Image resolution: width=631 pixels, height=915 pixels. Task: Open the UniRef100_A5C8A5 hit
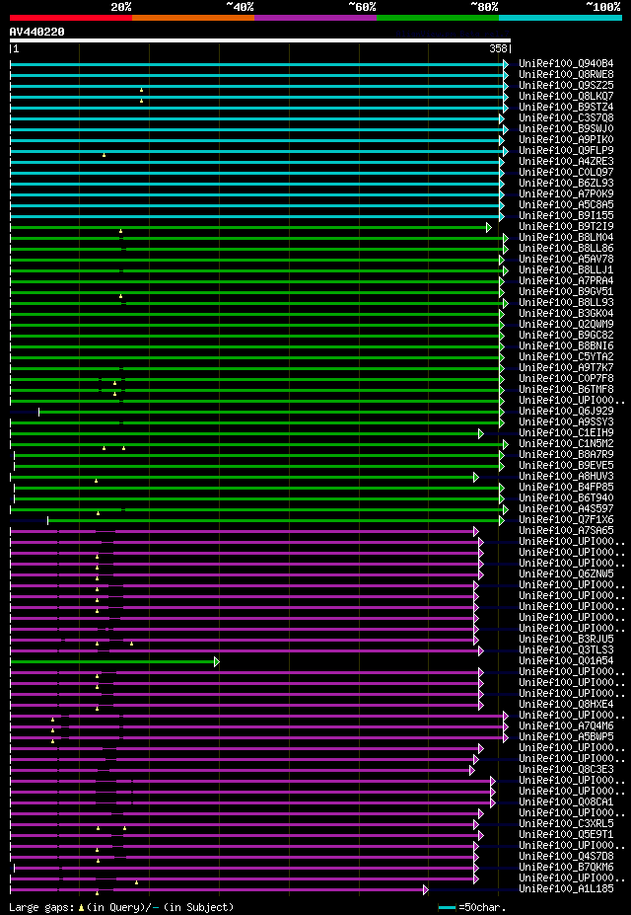(566, 205)
